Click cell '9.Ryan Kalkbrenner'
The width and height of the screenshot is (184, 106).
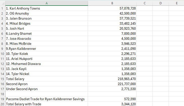pyautogui.click(x=47, y=49)
